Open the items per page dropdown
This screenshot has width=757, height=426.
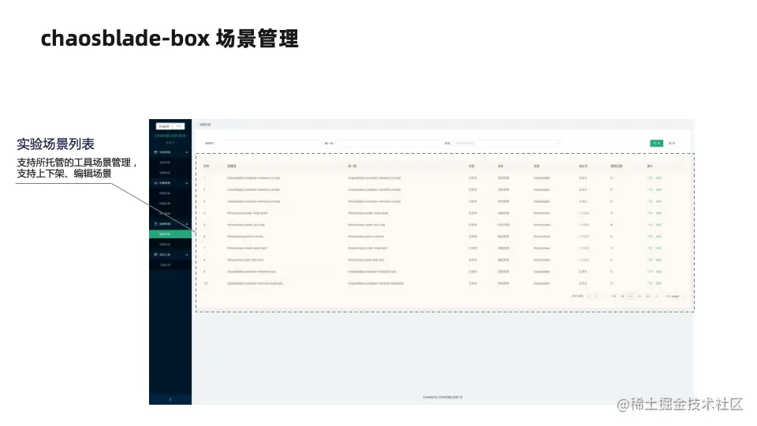click(674, 297)
